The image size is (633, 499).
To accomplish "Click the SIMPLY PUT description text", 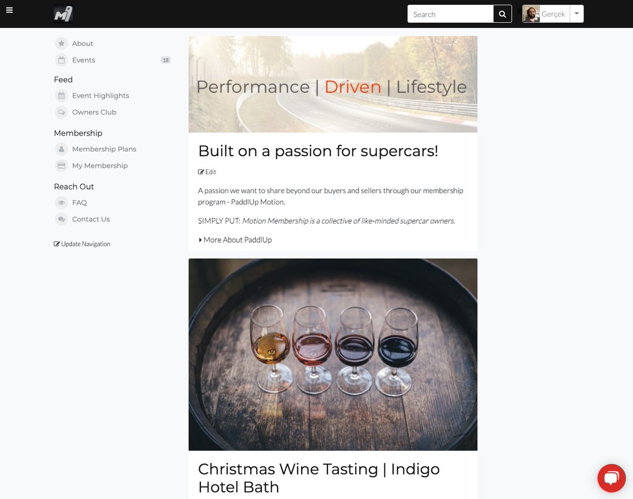I will pyautogui.click(x=327, y=221).
